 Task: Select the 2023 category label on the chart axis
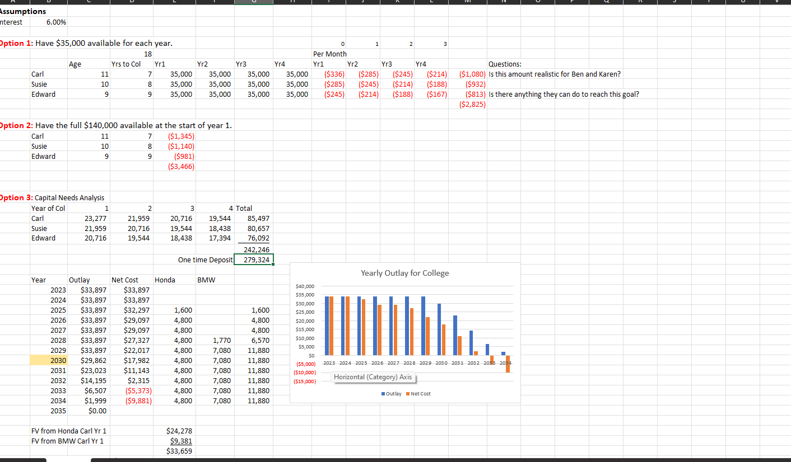point(330,364)
